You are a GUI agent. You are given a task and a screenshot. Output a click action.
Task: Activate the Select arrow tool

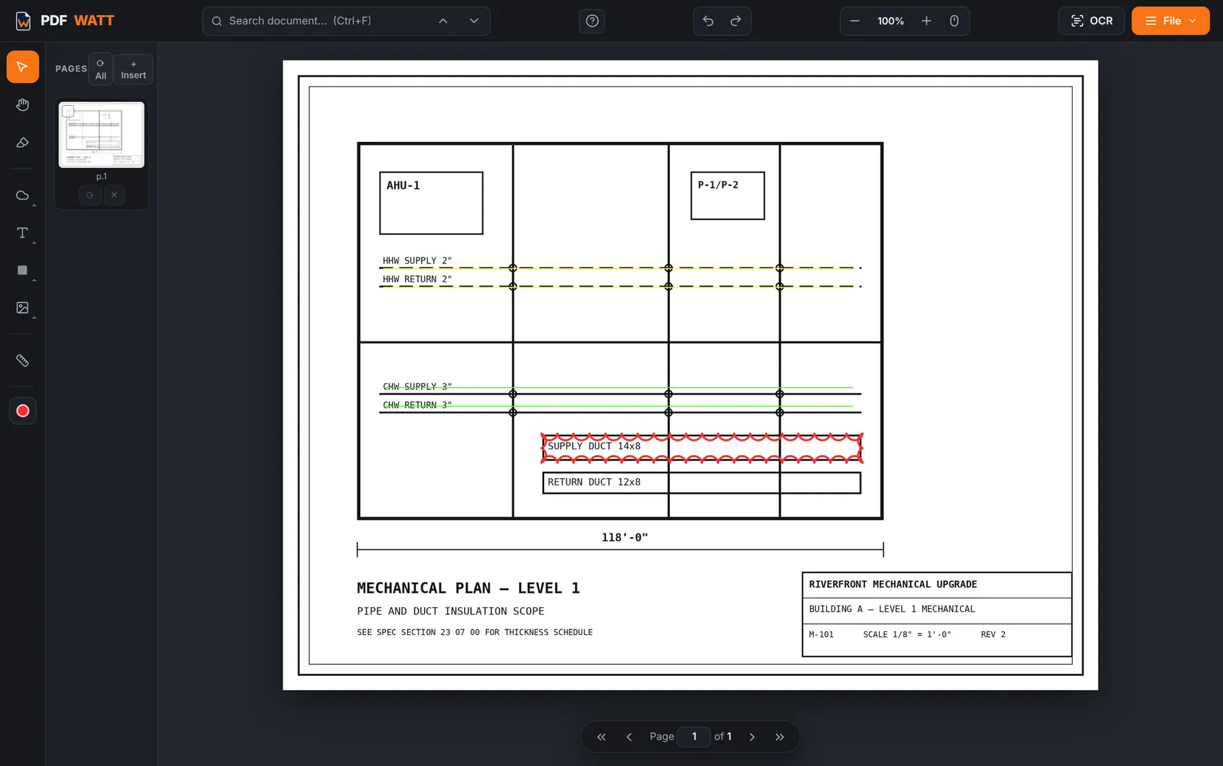[x=22, y=67]
